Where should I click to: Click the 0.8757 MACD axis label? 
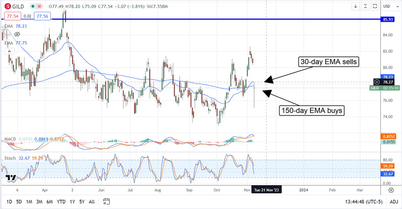tap(389, 137)
